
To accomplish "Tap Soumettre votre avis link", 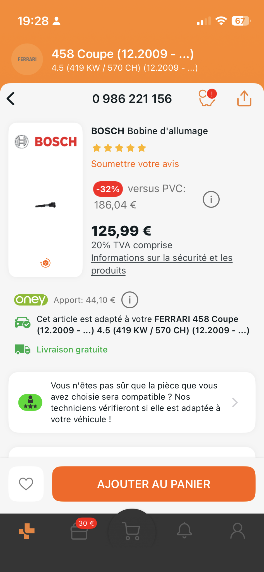I will point(135,164).
